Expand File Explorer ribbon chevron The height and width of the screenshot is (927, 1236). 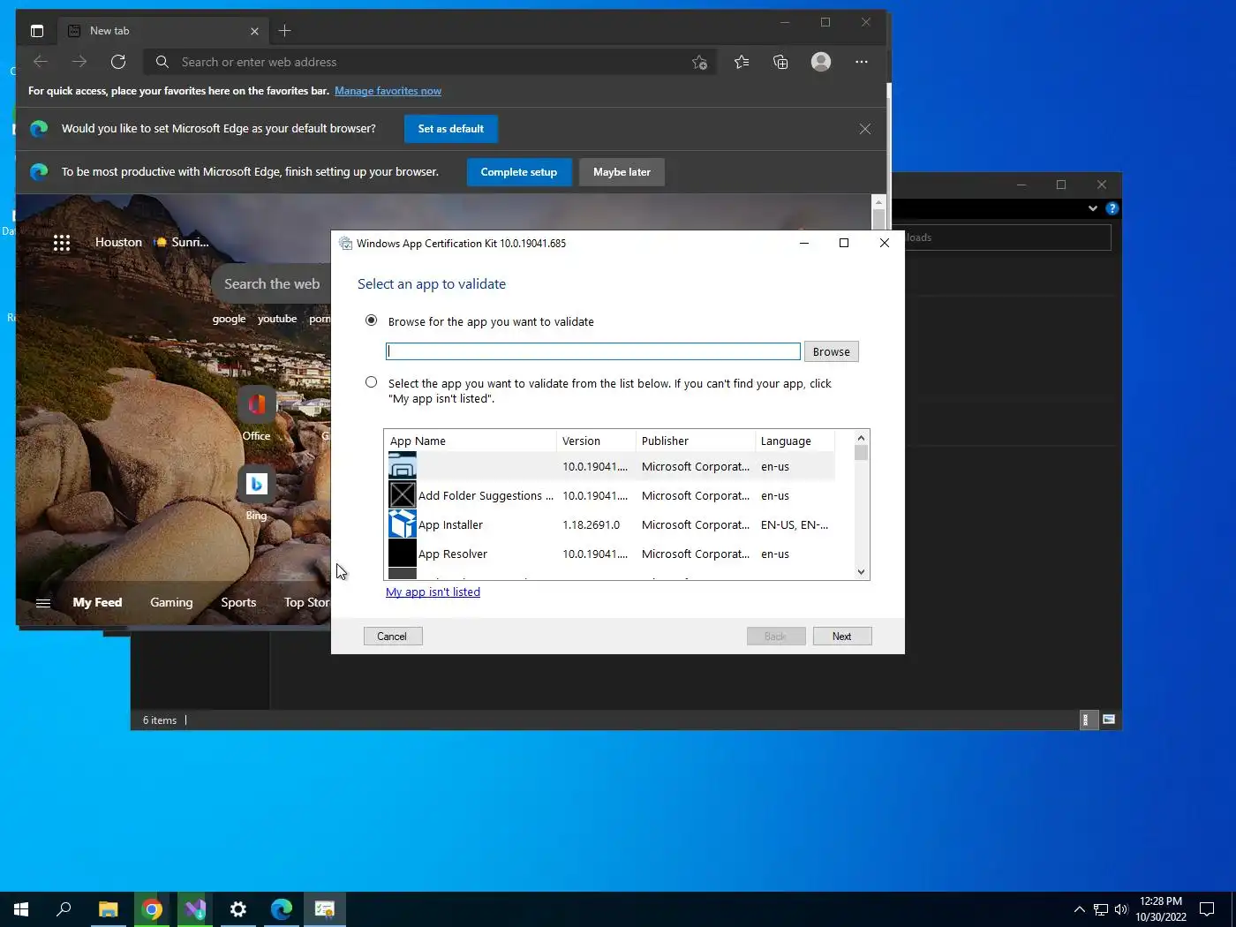[x=1093, y=208]
